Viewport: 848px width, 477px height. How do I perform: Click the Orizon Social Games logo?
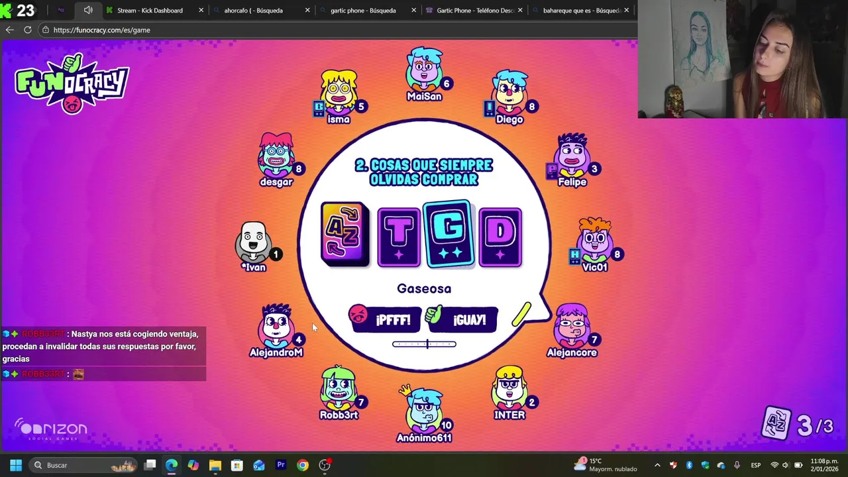click(51, 430)
